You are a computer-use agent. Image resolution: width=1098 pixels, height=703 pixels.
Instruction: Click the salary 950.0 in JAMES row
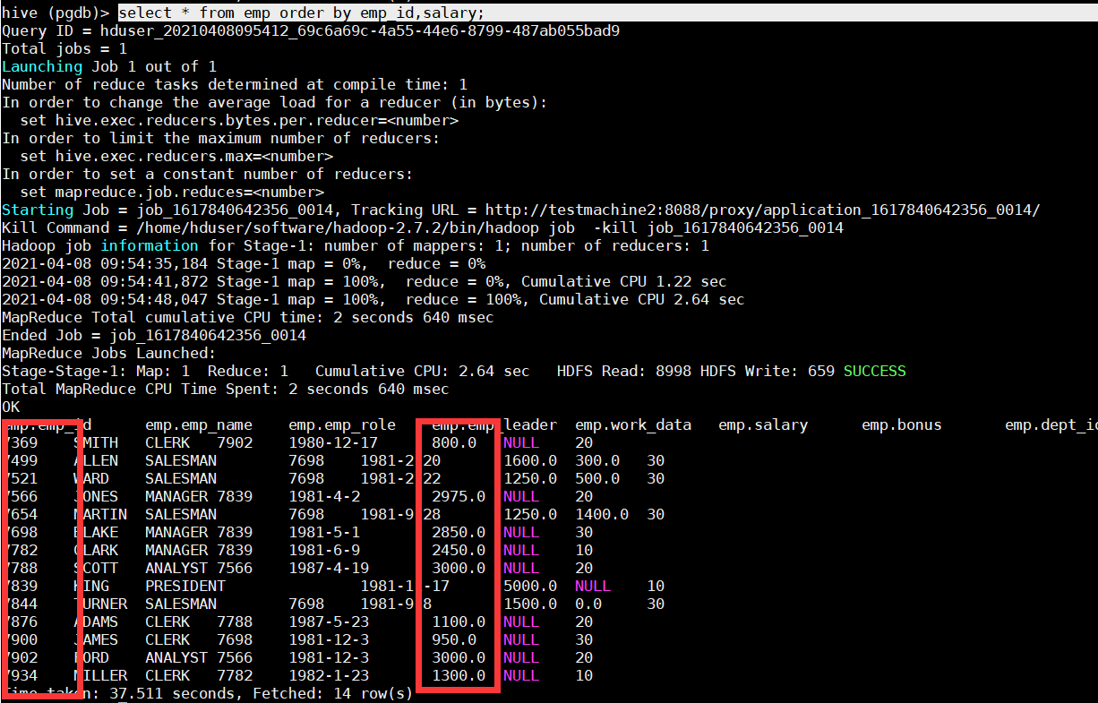point(454,639)
